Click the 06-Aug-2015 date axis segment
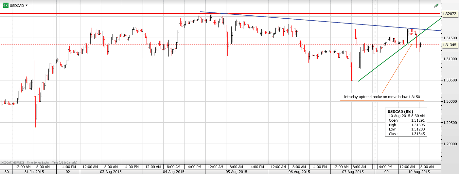 299,171
